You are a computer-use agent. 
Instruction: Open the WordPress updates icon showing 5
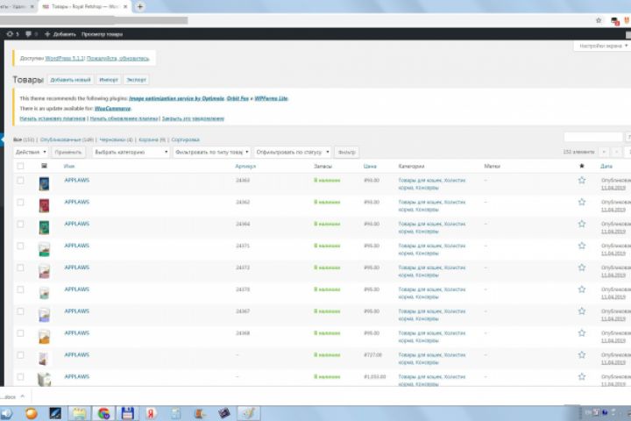pos(12,34)
